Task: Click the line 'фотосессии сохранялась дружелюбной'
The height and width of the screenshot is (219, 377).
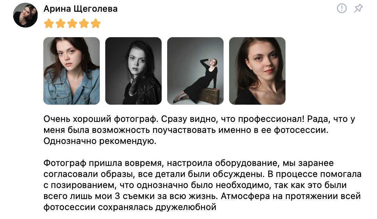Action: pyautogui.click(x=130, y=207)
